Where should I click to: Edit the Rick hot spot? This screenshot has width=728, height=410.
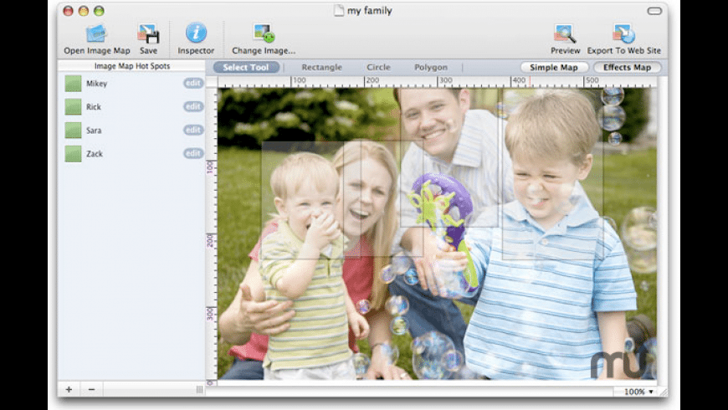(x=193, y=106)
